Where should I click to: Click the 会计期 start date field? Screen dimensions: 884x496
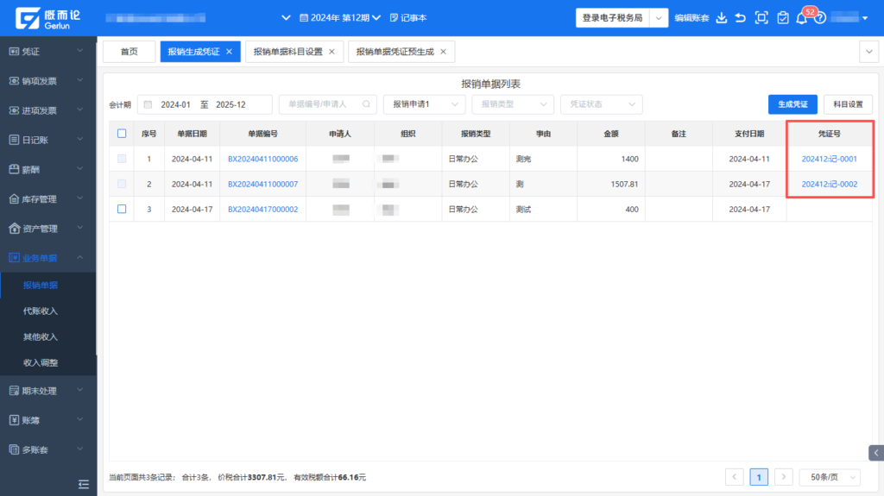[175, 104]
